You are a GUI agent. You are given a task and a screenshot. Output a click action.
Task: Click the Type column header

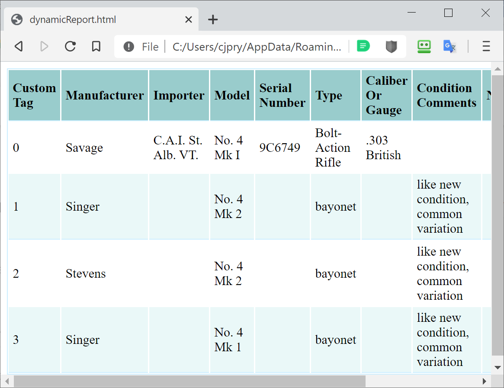[x=336, y=95]
